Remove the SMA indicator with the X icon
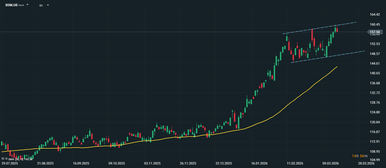 tap(6, 159)
